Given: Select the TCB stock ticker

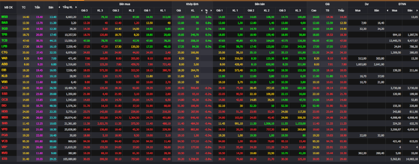Looking at the screenshot, I should [4, 40].
